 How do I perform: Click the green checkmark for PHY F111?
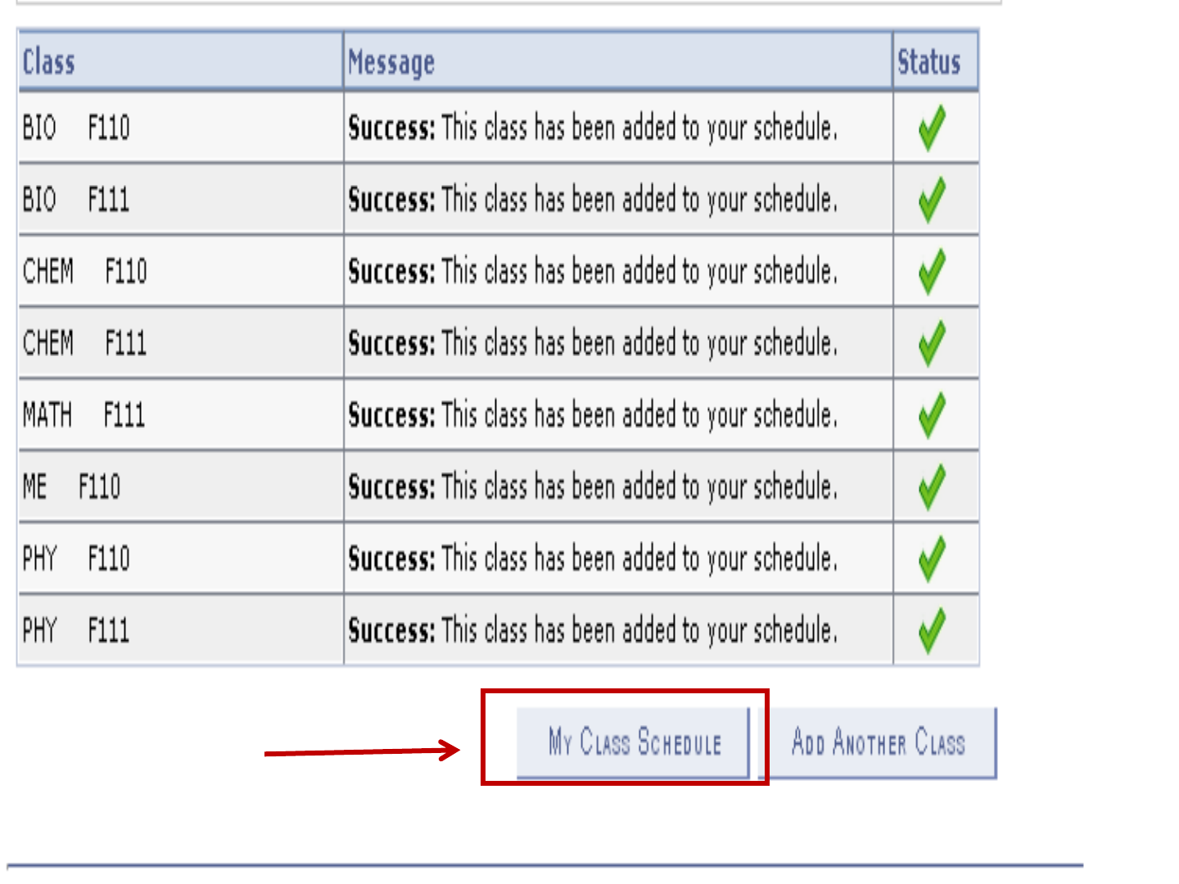[932, 631]
